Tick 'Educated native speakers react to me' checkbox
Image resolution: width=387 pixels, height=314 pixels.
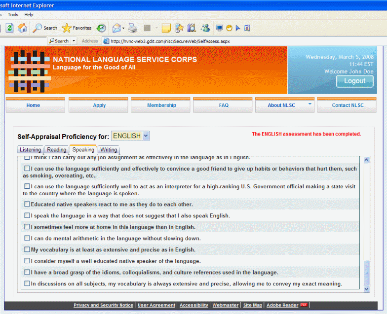click(x=27, y=204)
